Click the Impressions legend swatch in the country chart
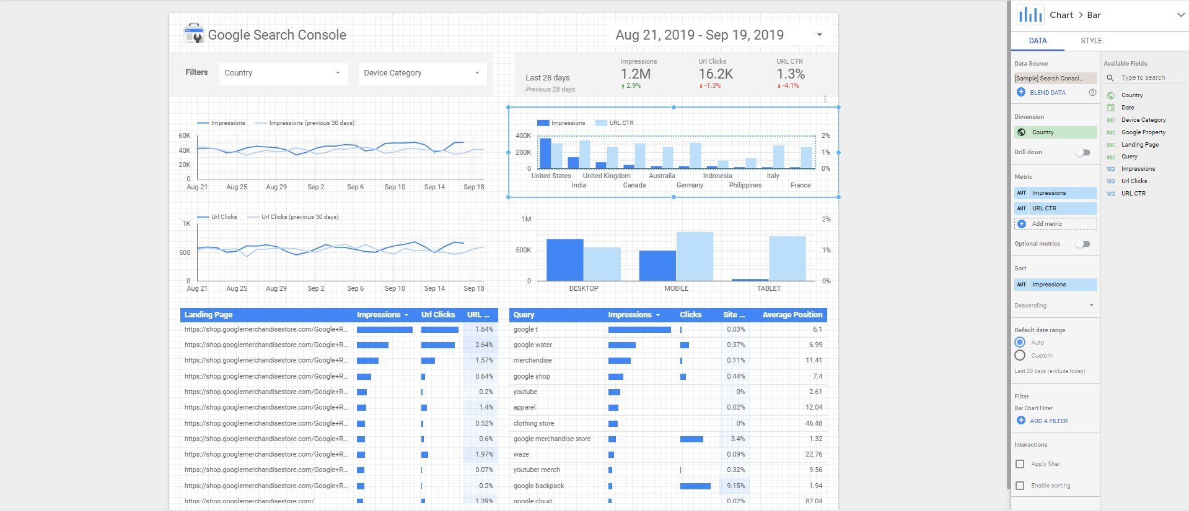 click(543, 123)
